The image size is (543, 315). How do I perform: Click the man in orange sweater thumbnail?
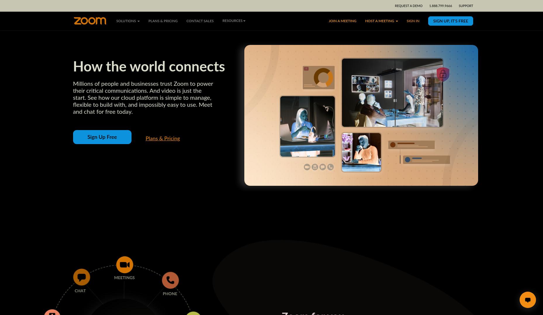point(362,153)
